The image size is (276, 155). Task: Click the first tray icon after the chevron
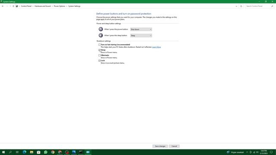point(251,152)
